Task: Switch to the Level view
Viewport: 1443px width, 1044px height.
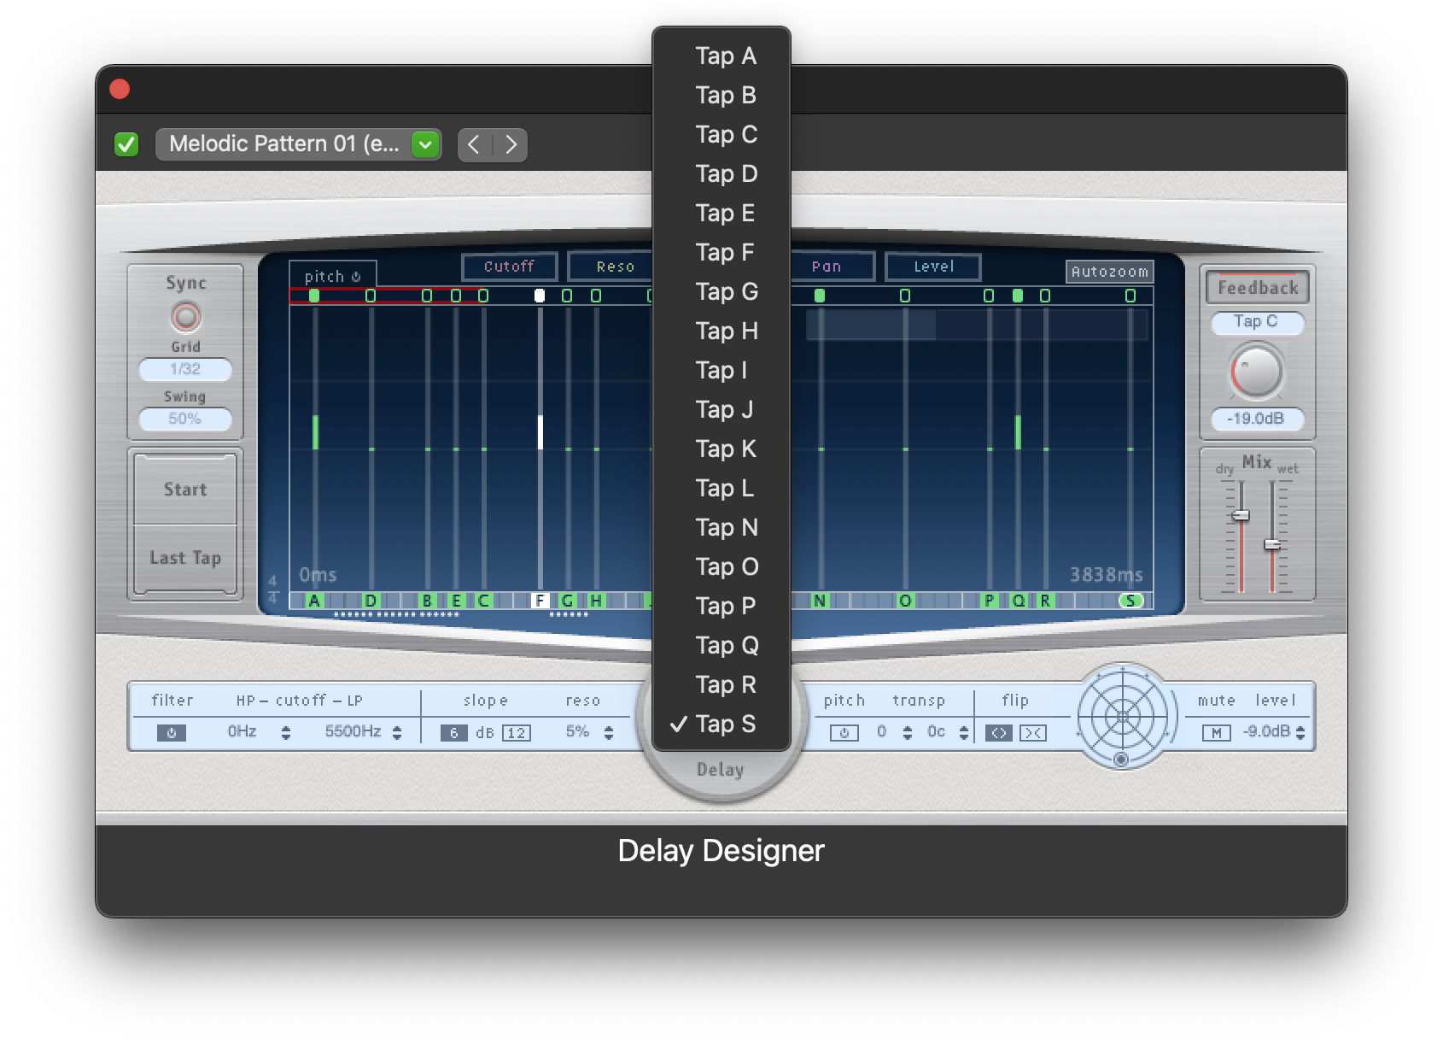Action: coord(933,267)
